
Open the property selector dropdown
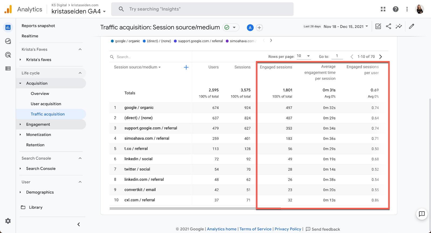[x=78, y=11]
